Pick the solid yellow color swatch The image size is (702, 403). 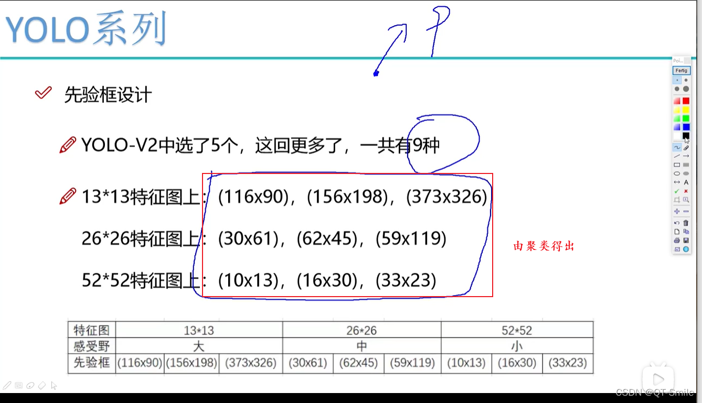[x=686, y=110]
